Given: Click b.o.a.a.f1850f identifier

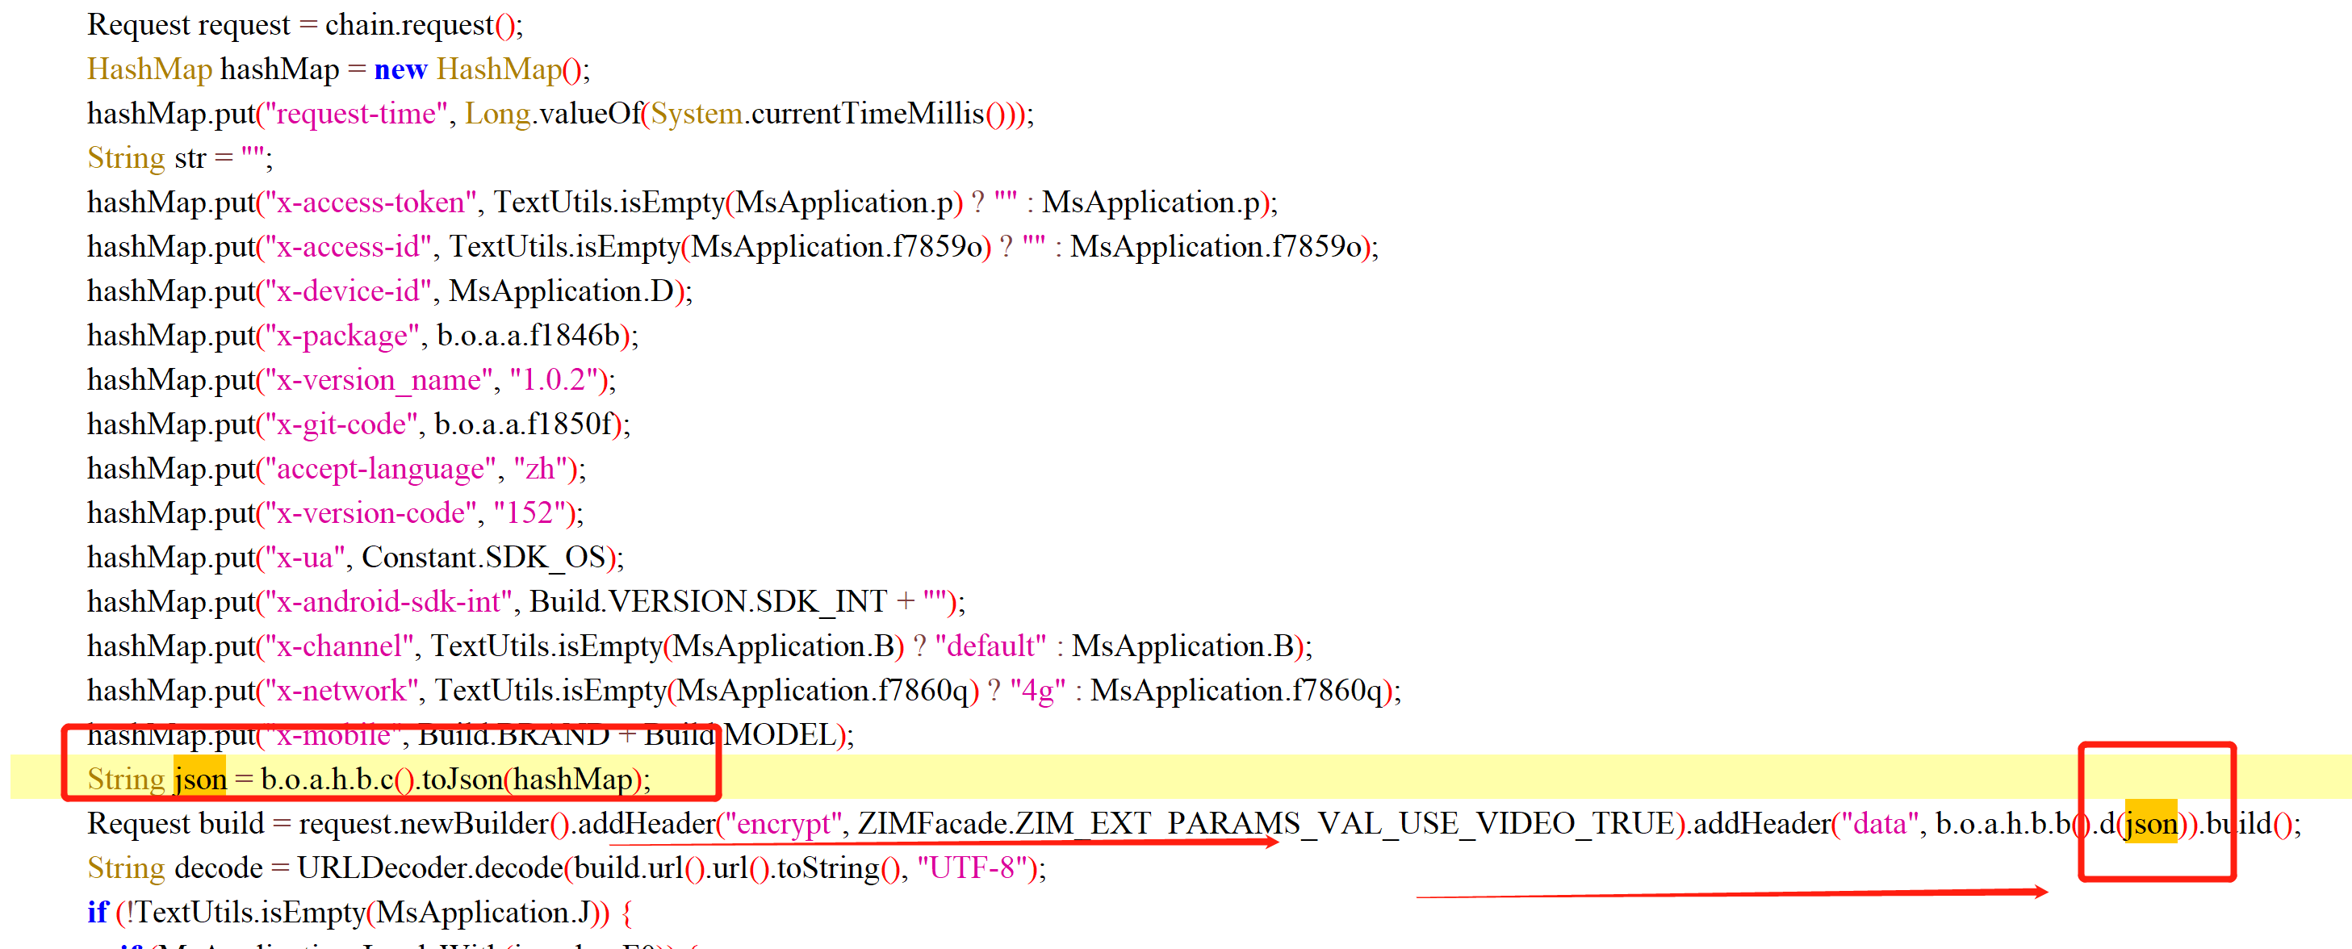Looking at the screenshot, I should tap(523, 424).
